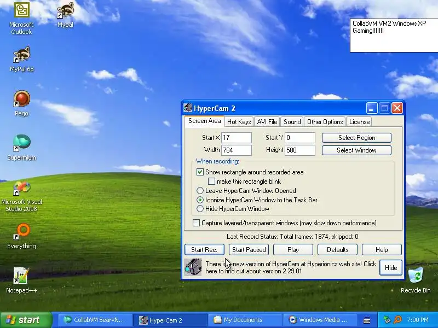Open the Sound tab
This screenshot has width=438, height=328.
click(292, 122)
